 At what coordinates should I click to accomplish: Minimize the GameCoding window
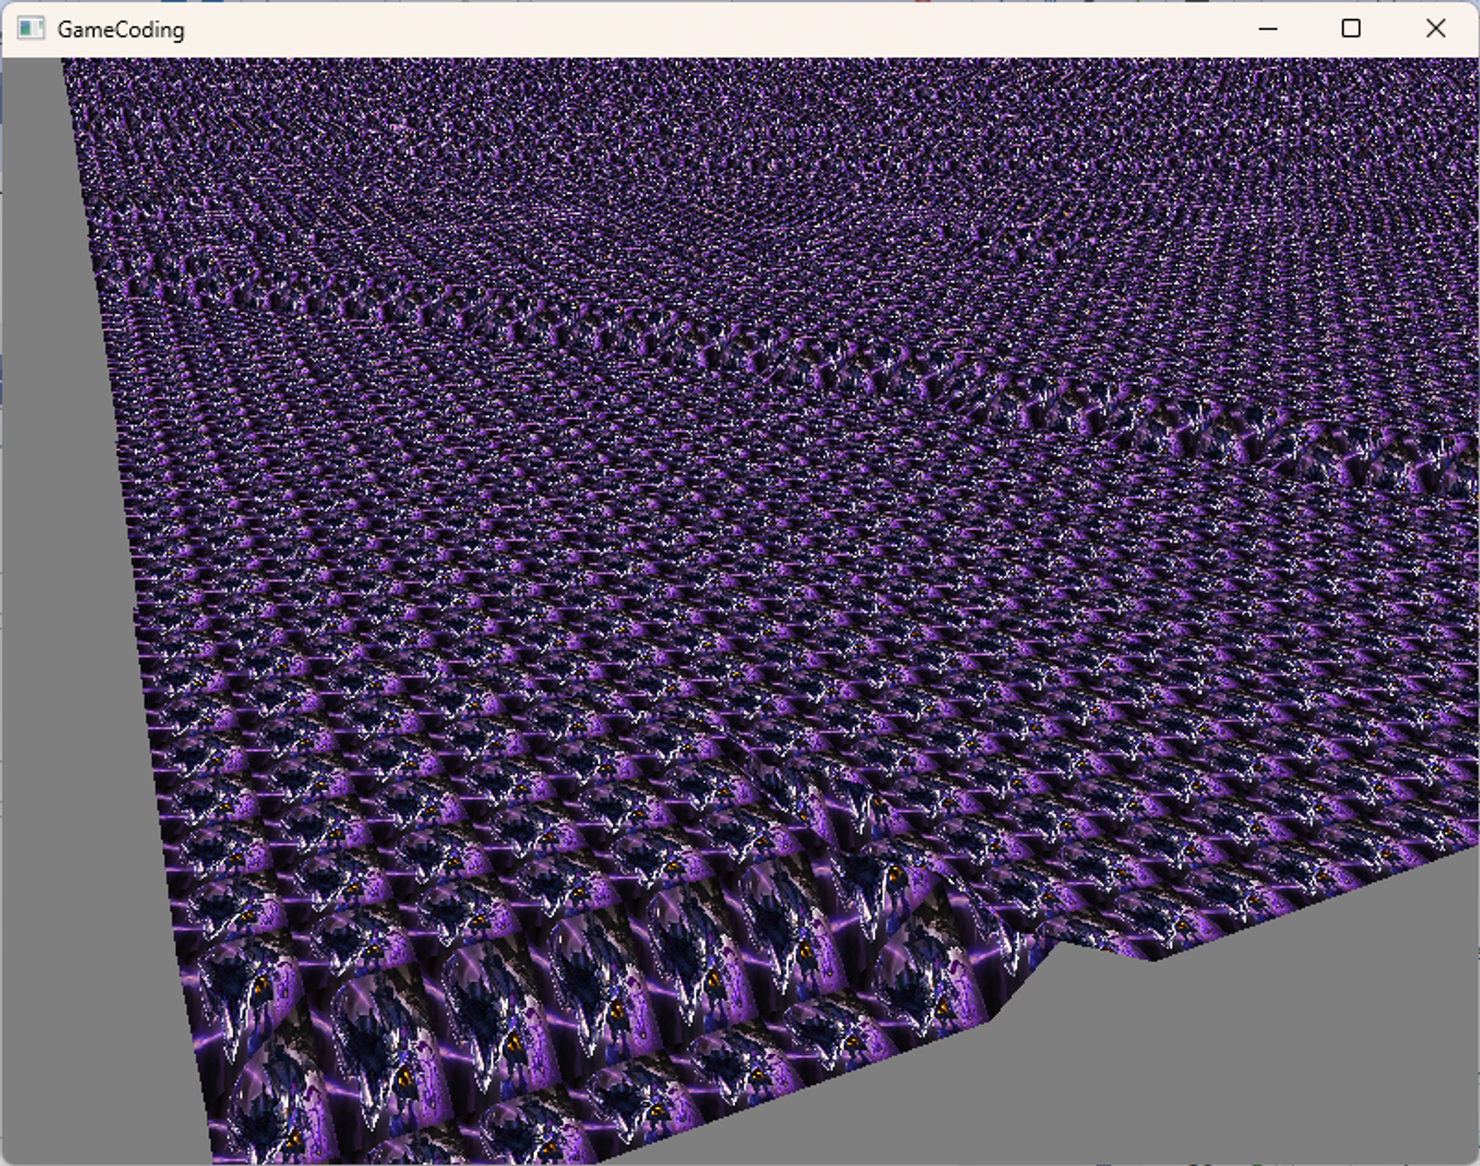click(1268, 29)
